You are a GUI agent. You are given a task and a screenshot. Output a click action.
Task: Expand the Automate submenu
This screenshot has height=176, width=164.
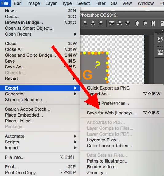click(x=40, y=136)
